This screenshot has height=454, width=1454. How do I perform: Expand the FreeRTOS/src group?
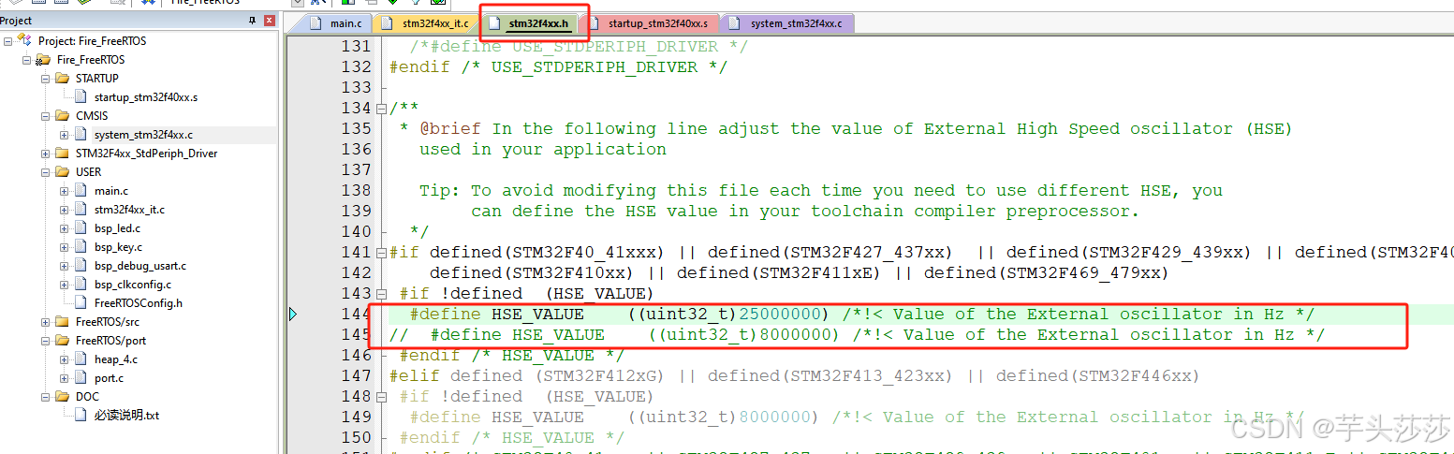tap(46, 322)
